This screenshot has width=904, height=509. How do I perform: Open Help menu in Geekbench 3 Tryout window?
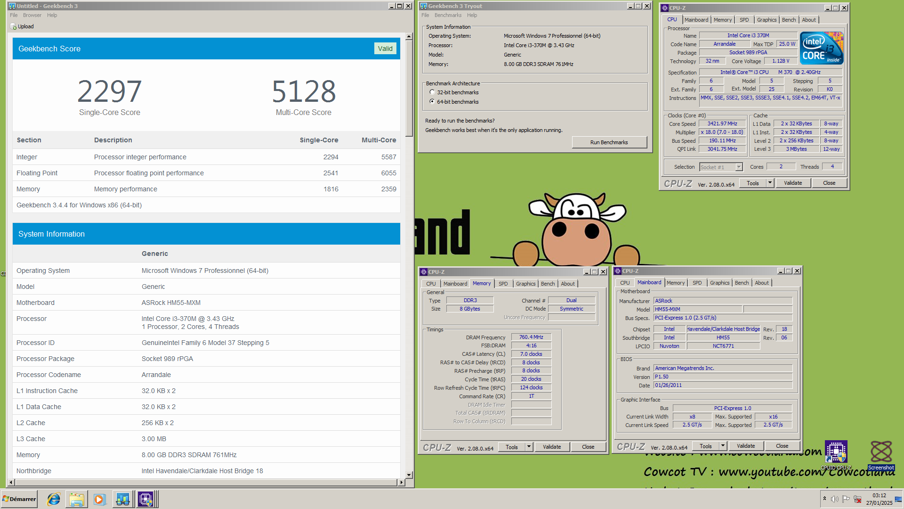(472, 16)
